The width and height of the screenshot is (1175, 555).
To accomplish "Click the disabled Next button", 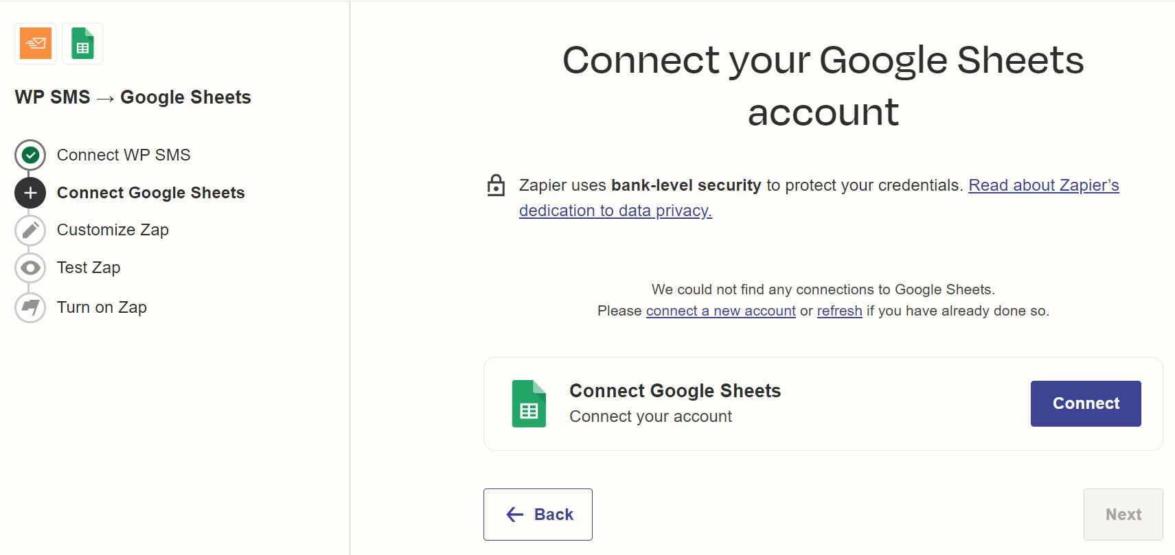I will 1123,515.
